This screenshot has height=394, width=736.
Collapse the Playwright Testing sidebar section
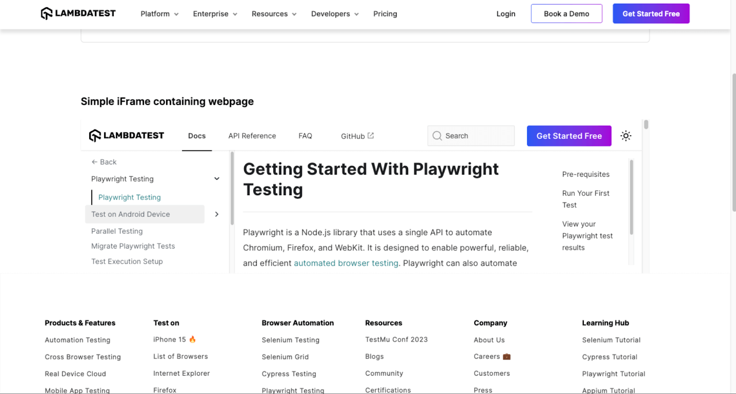[x=217, y=179]
